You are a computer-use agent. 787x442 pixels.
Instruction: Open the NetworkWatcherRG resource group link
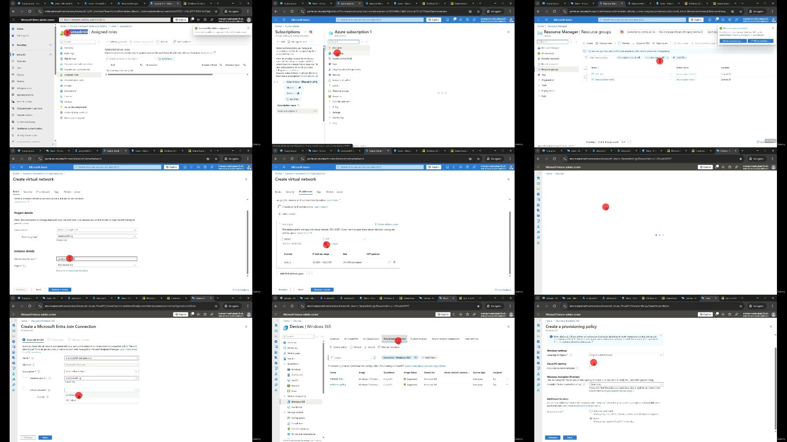pos(604,80)
